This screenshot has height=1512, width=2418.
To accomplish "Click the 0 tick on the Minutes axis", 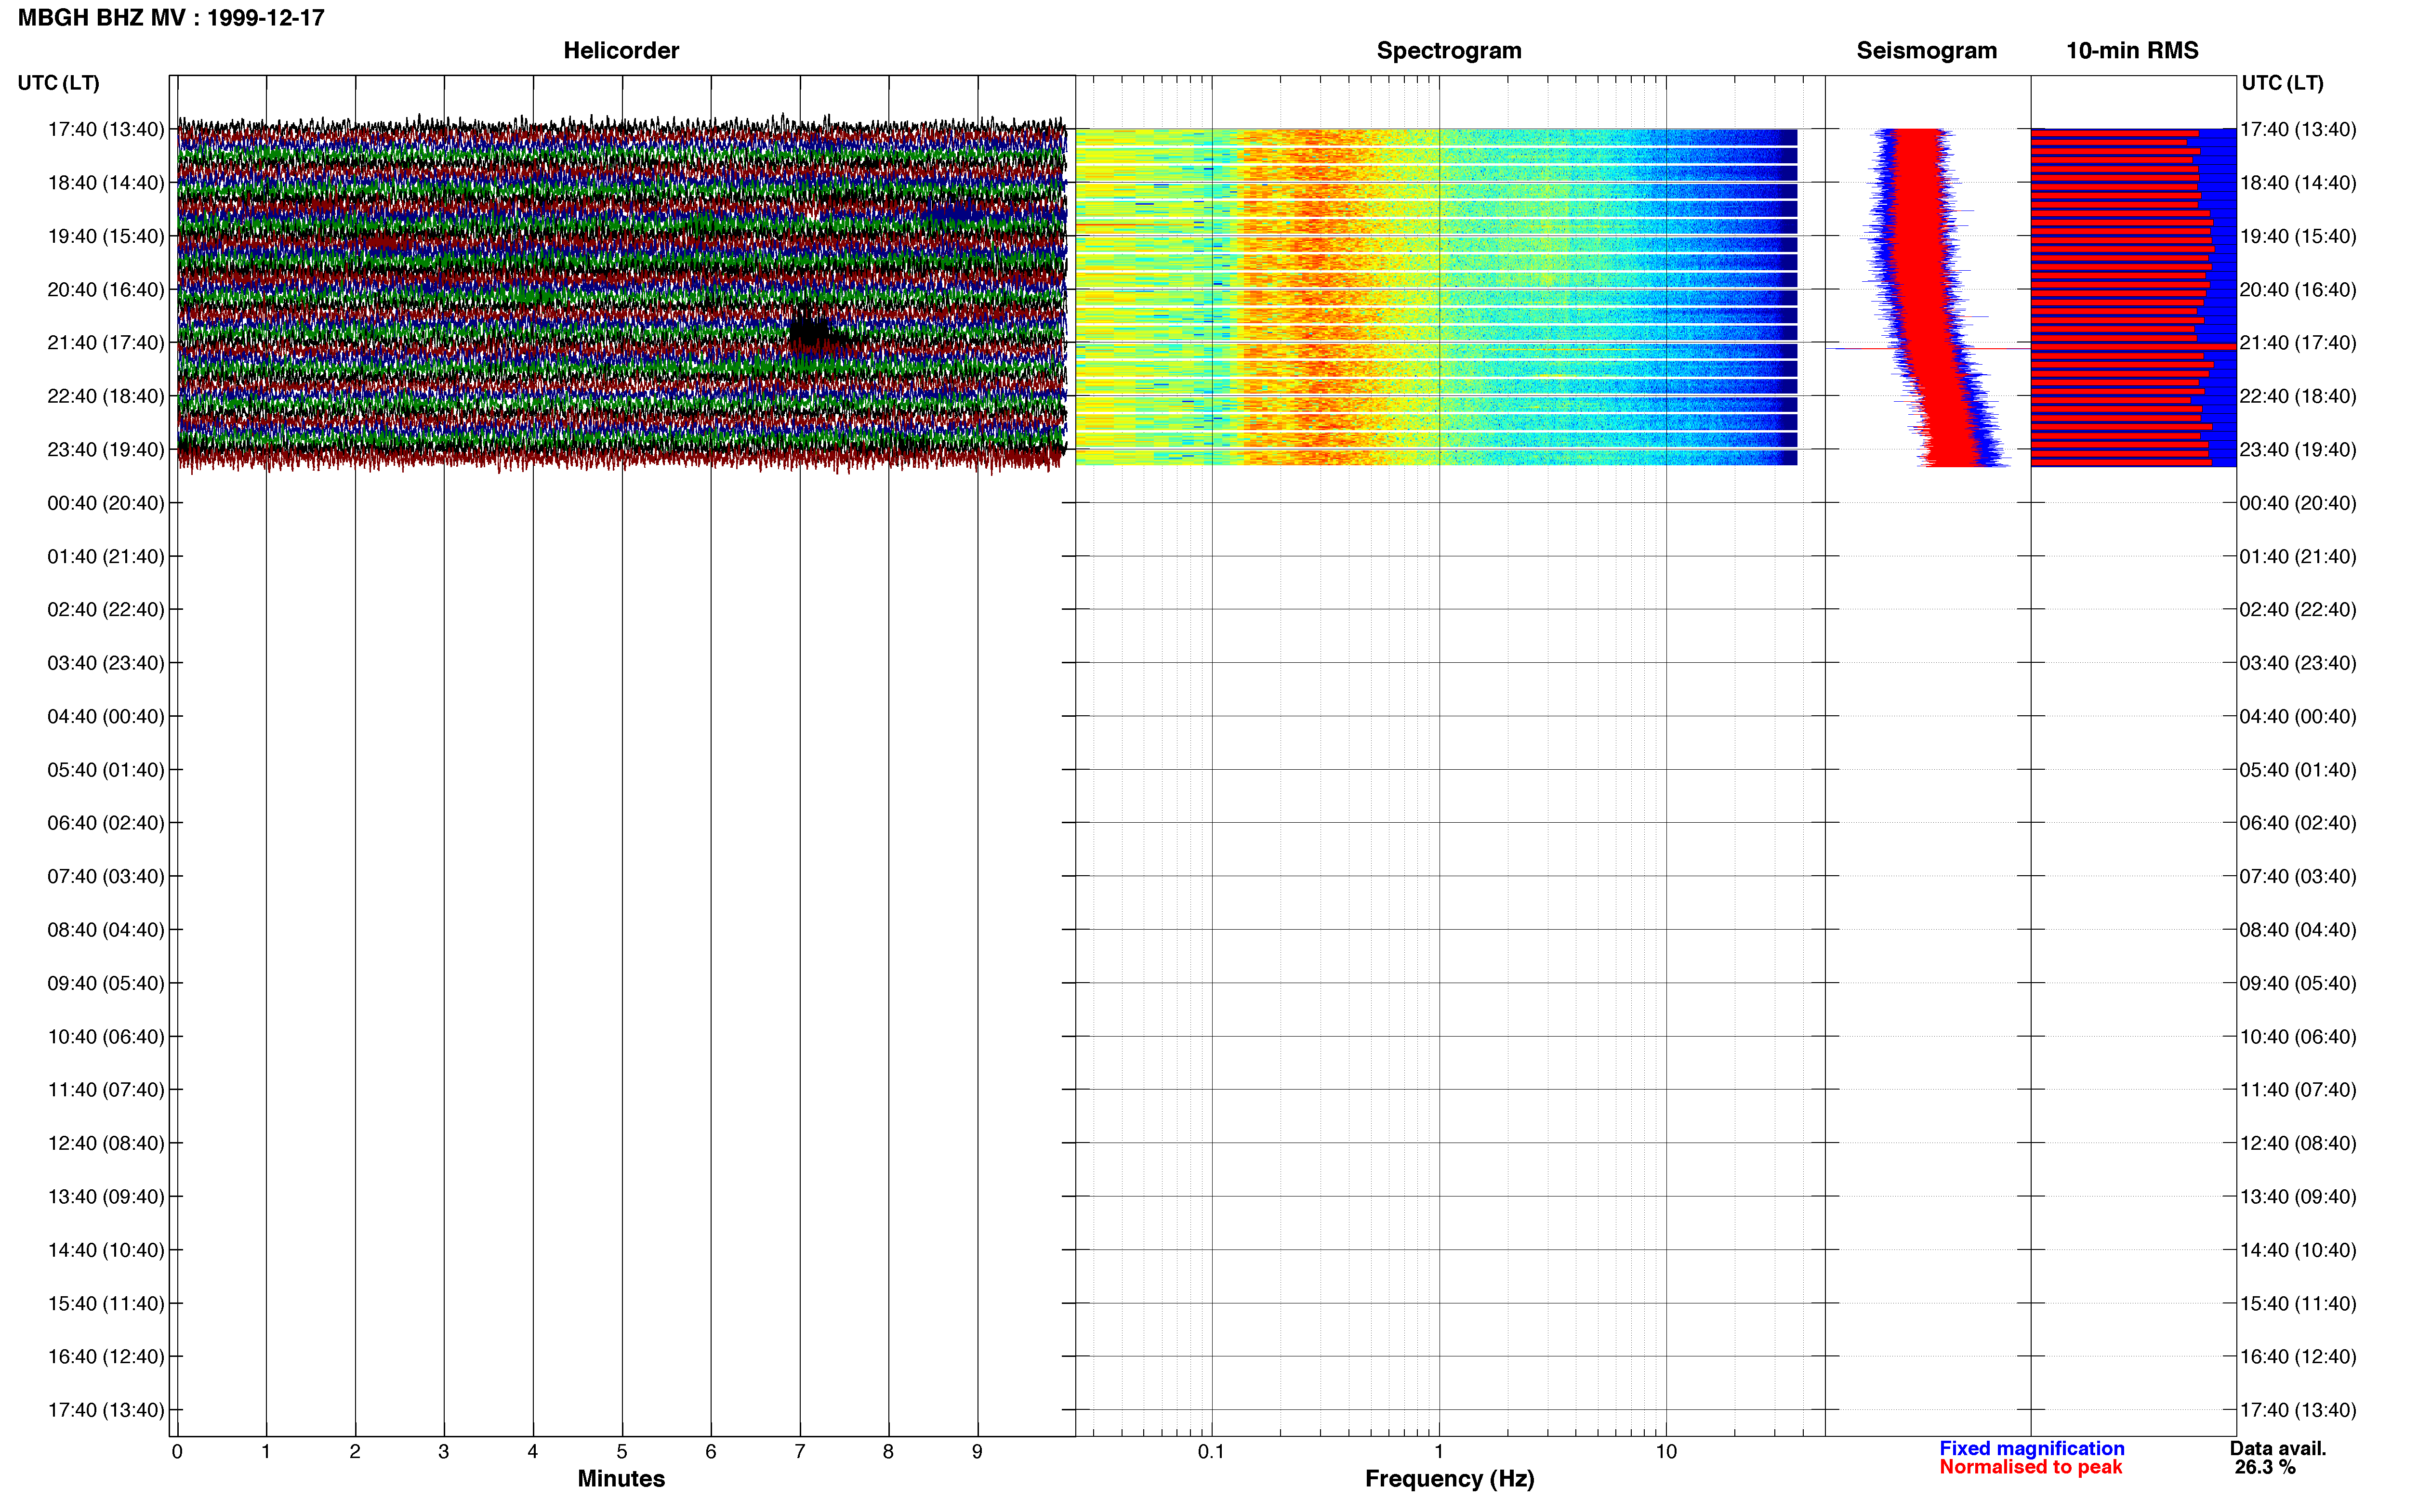I will click(177, 1452).
